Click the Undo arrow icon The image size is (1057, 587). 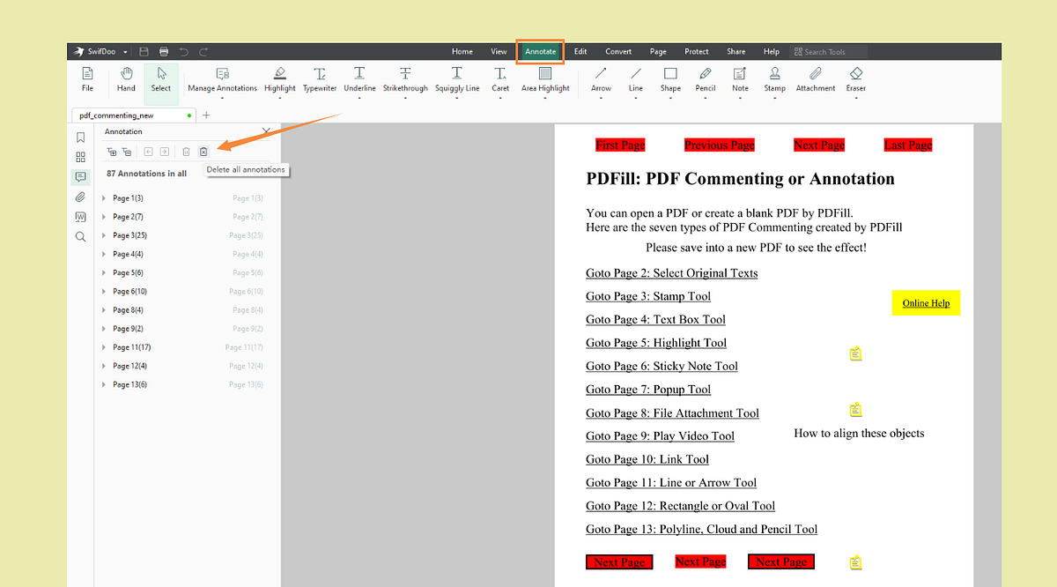(184, 52)
